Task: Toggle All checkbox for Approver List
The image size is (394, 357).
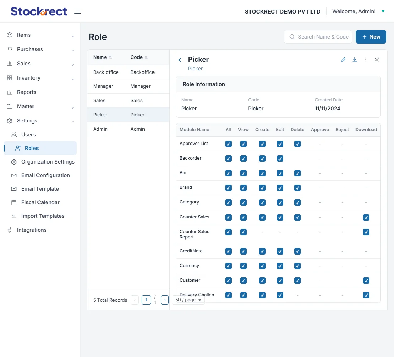Action: point(228,144)
